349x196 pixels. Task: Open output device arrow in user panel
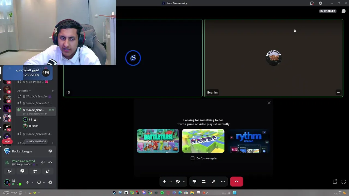pyautogui.click(x=44, y=182)
